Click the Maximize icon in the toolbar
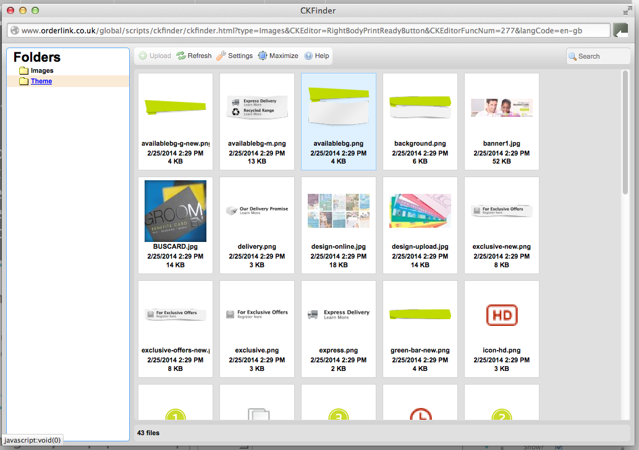The image size is (639, 450). [263, 56]
